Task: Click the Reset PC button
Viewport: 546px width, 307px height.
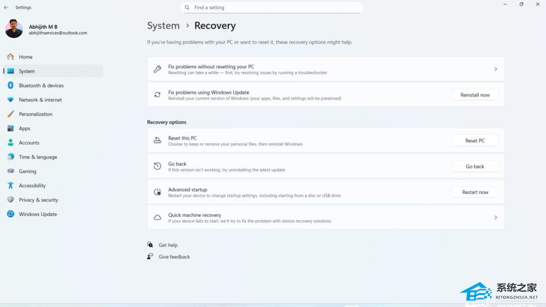Action: (475, 141)
